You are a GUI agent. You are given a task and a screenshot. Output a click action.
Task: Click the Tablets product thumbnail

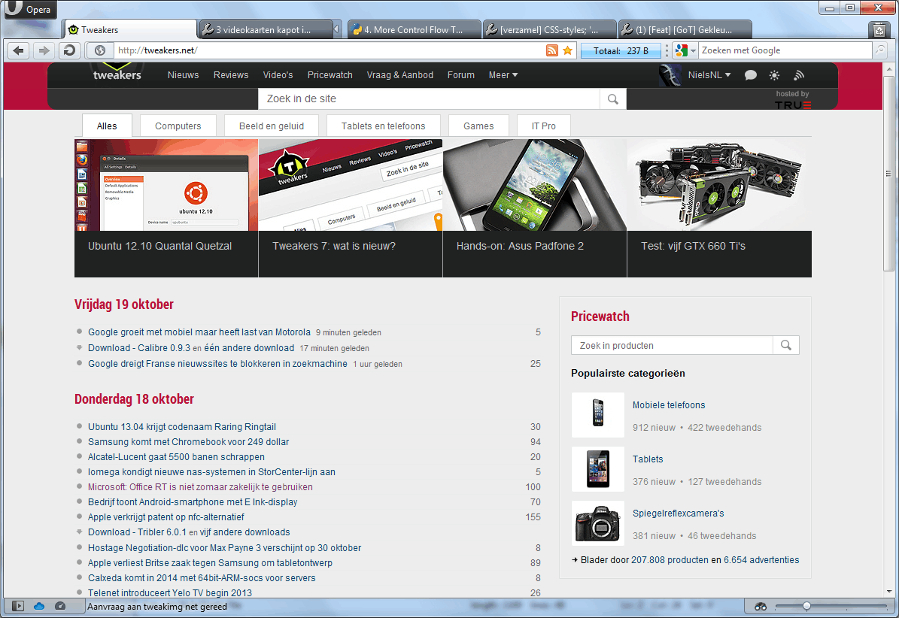[x=597, y=469]
